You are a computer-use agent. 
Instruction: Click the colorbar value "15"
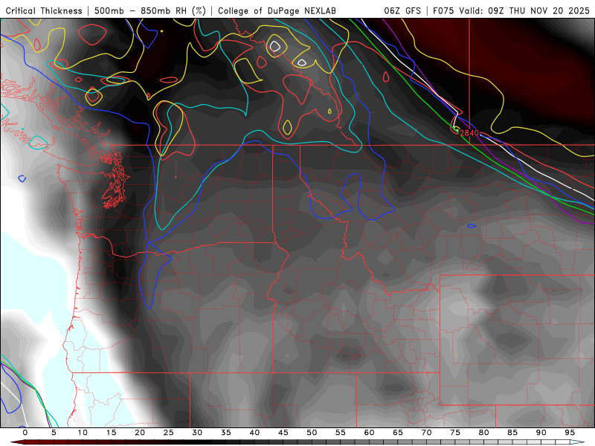pyautogui.click(x=111, y=433)
